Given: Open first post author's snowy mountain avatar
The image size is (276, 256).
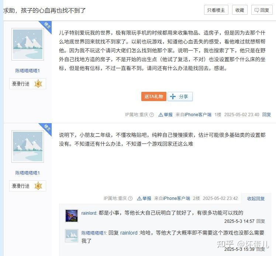Looking at the screenshot, I should pyautogui.click(x=28, y=44).
